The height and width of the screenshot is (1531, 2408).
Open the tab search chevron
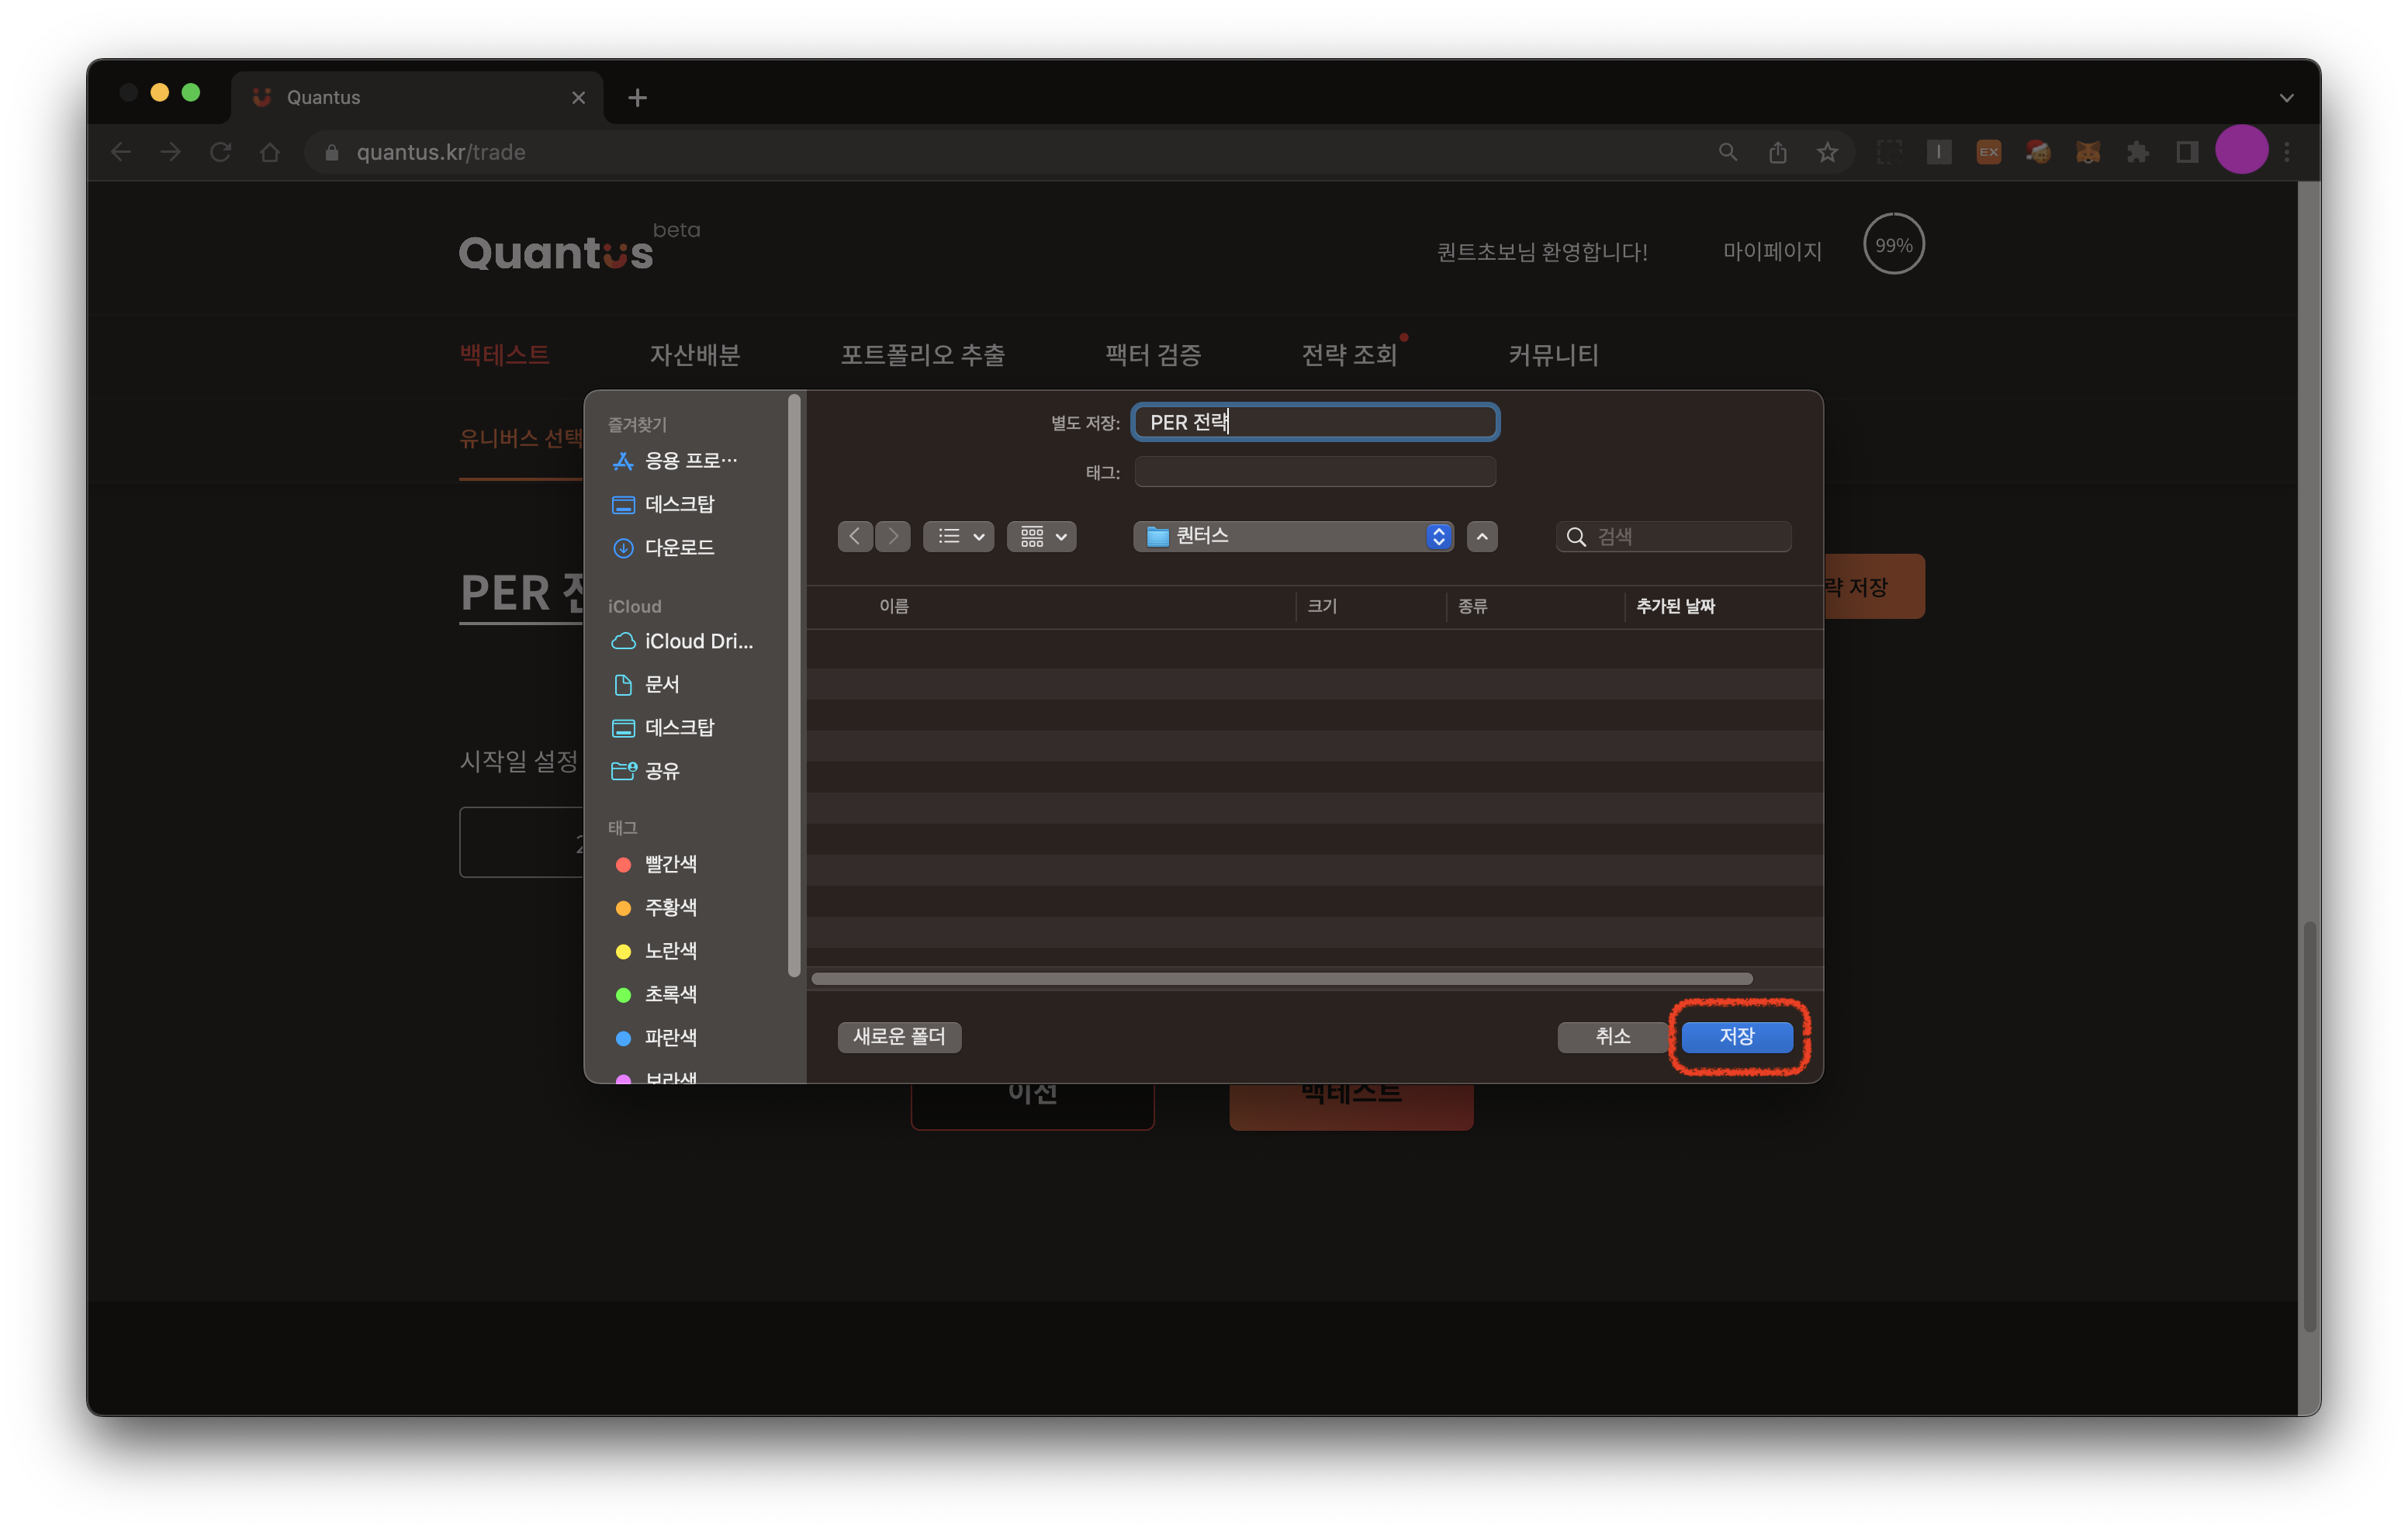(x=2286, y=98)
